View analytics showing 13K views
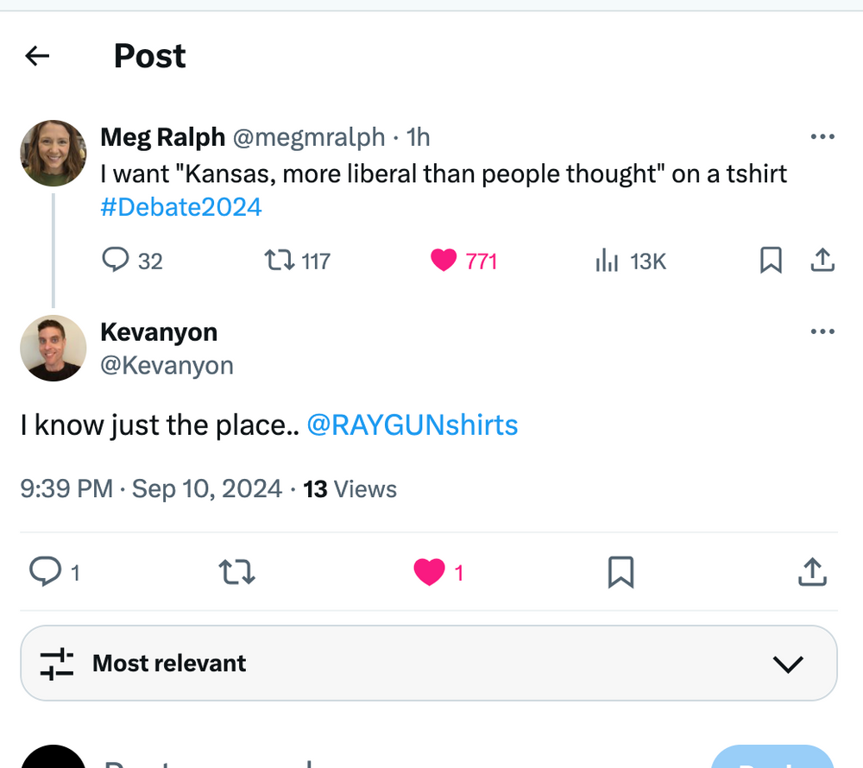Screen dimensions: 863x768 coord(608,260)
